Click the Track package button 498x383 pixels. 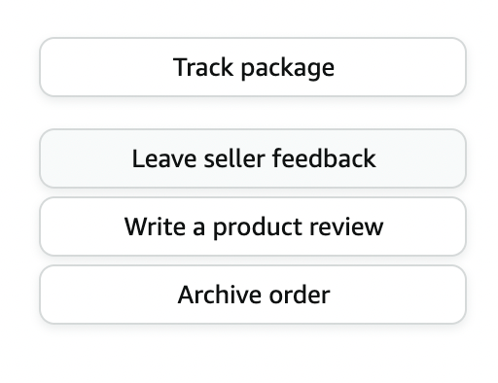click(x=253, y=67)
